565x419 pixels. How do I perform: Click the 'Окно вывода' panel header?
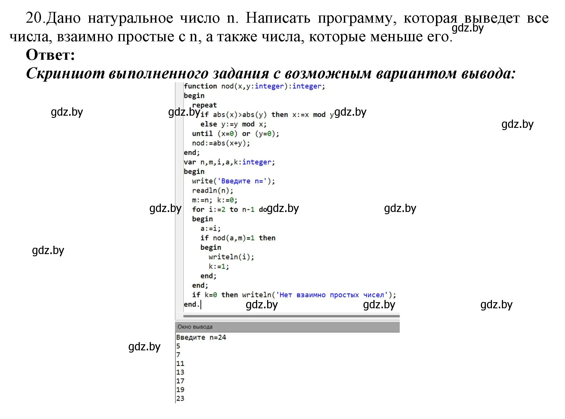tap(287, 327)
